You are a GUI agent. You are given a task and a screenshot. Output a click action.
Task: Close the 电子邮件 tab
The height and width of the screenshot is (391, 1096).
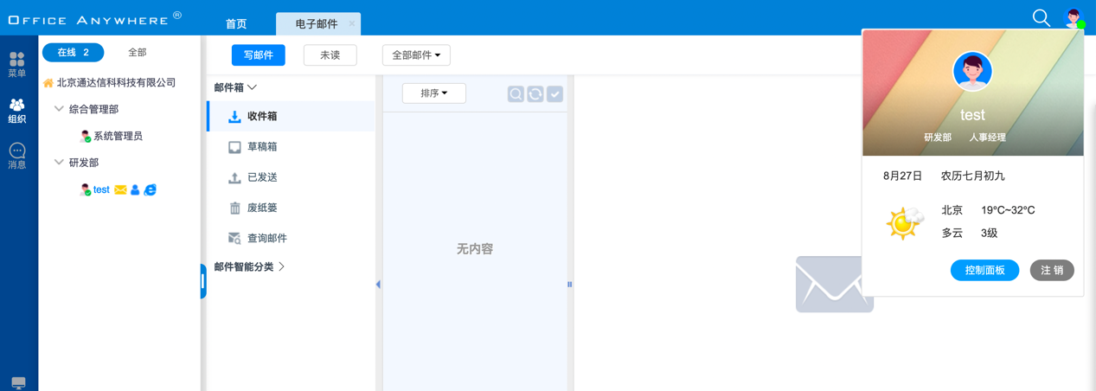[352, 23]
